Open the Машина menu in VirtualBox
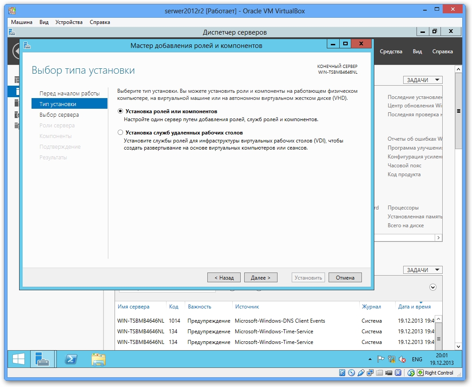The height and width of the screenshot is (387, 472). point(22,22)
